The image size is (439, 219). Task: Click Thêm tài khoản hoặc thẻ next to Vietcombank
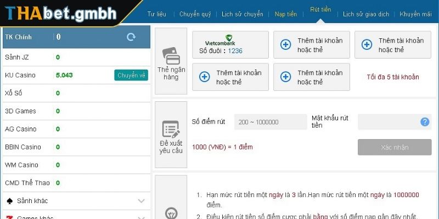pos(312,45)
